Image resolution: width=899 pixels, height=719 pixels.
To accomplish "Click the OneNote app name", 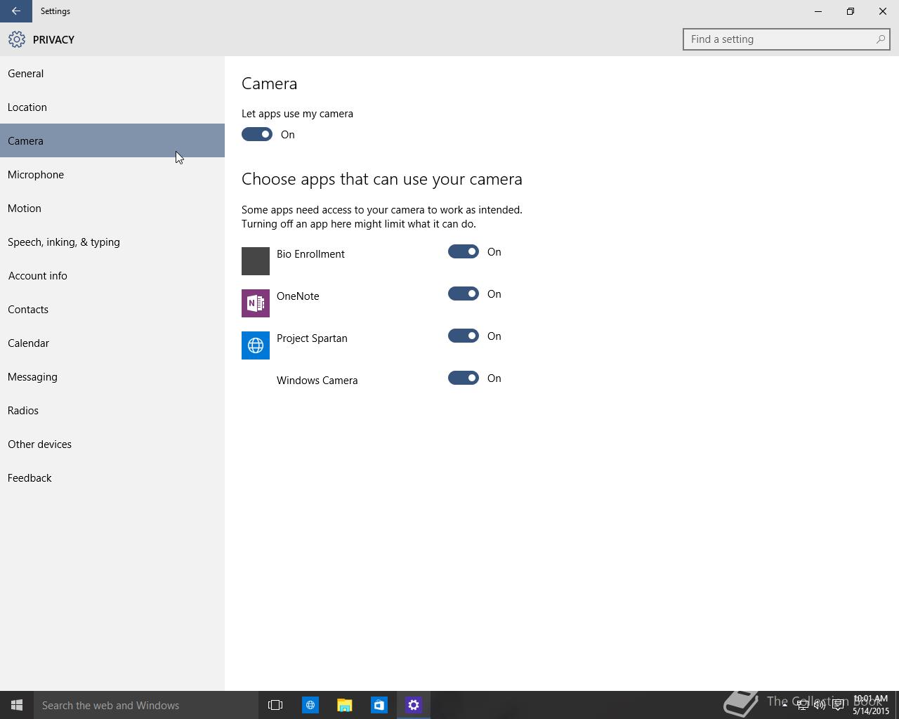I will tap(298, 296).
